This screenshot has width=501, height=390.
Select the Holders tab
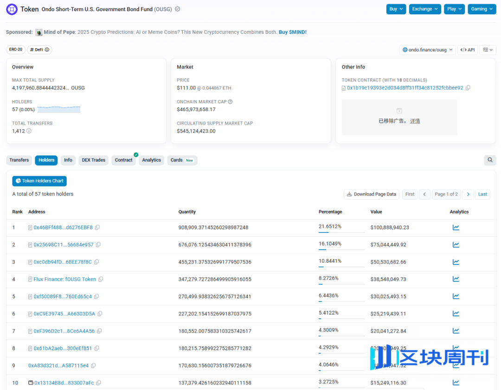(x=46, y=160)
